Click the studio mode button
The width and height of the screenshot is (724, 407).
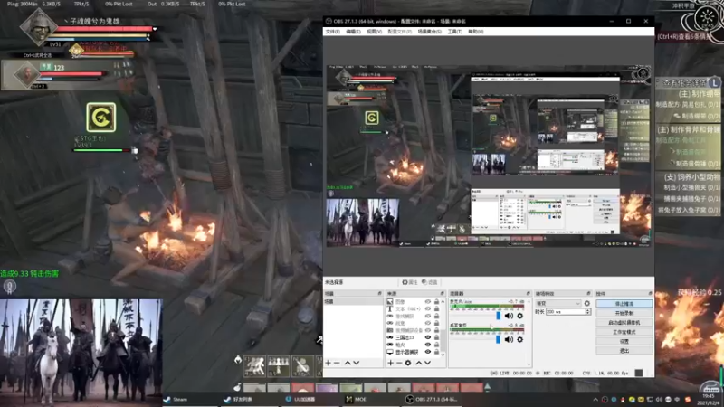(x=624, y=332)
